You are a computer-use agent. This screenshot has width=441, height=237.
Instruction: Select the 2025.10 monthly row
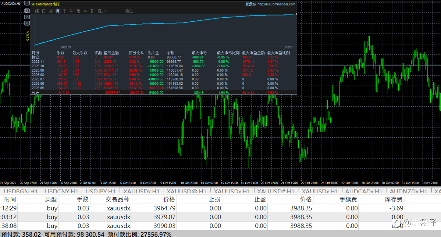pyautogui.click(x=38, y=66)
